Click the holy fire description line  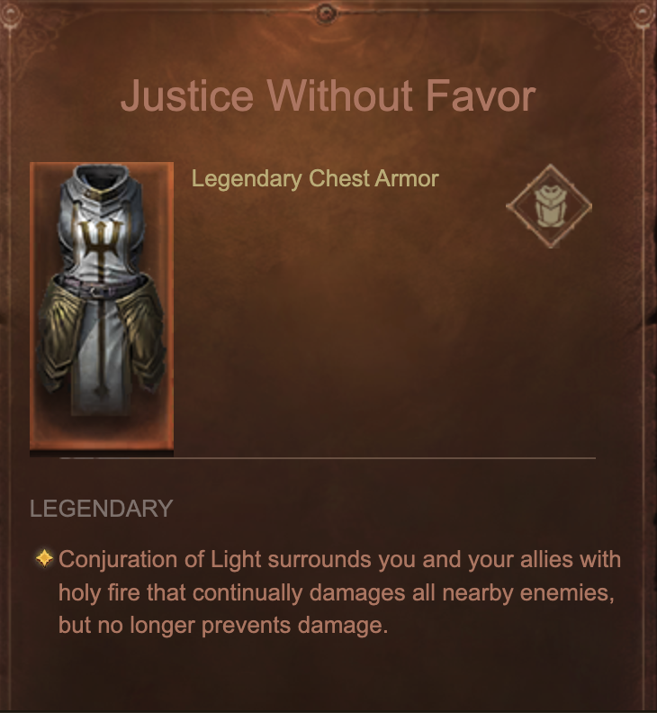coord(336,592)
